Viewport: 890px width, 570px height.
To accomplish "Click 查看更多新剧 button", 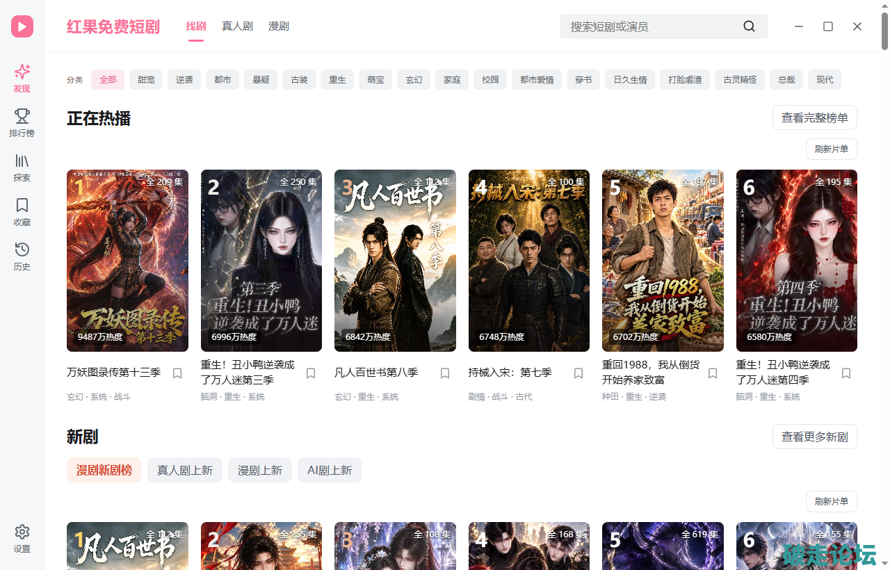I will click(815, 437).
